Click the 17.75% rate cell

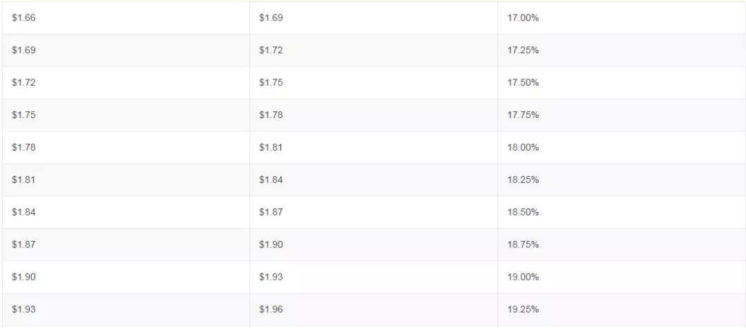pos(523,115)
